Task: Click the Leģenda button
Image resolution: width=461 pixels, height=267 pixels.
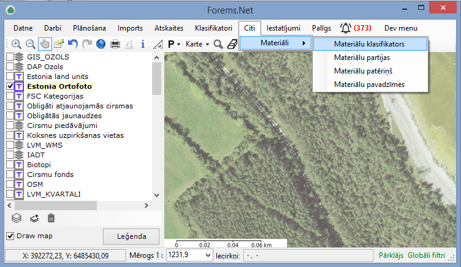Action: (131, 236)
